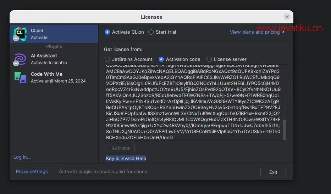Click the 'Activate plugin to enable paid functions' text

tap(103, 171)
